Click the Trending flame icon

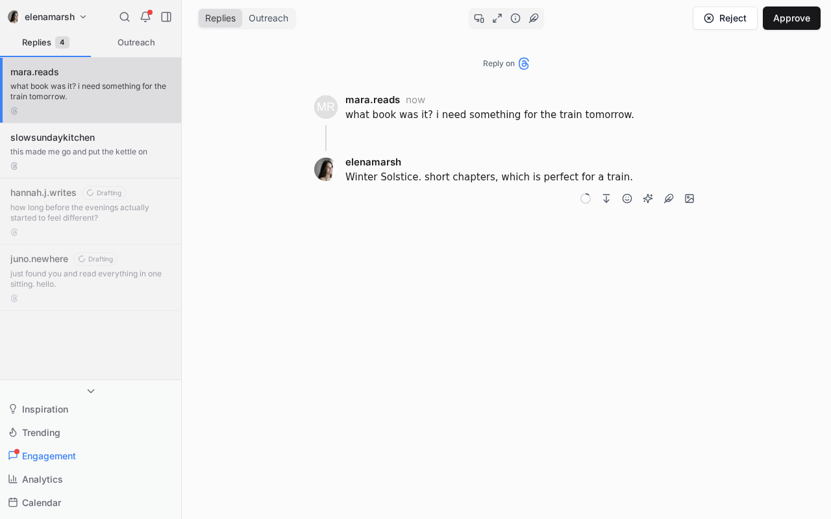(x=13, y=432)
